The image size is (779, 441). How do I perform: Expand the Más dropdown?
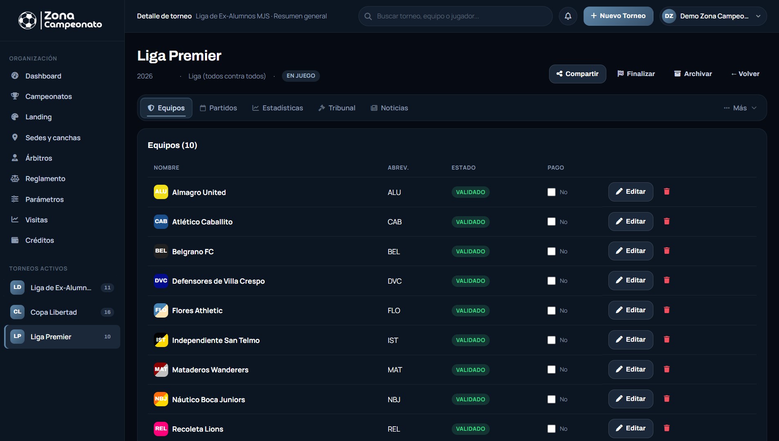coord(740,108)
